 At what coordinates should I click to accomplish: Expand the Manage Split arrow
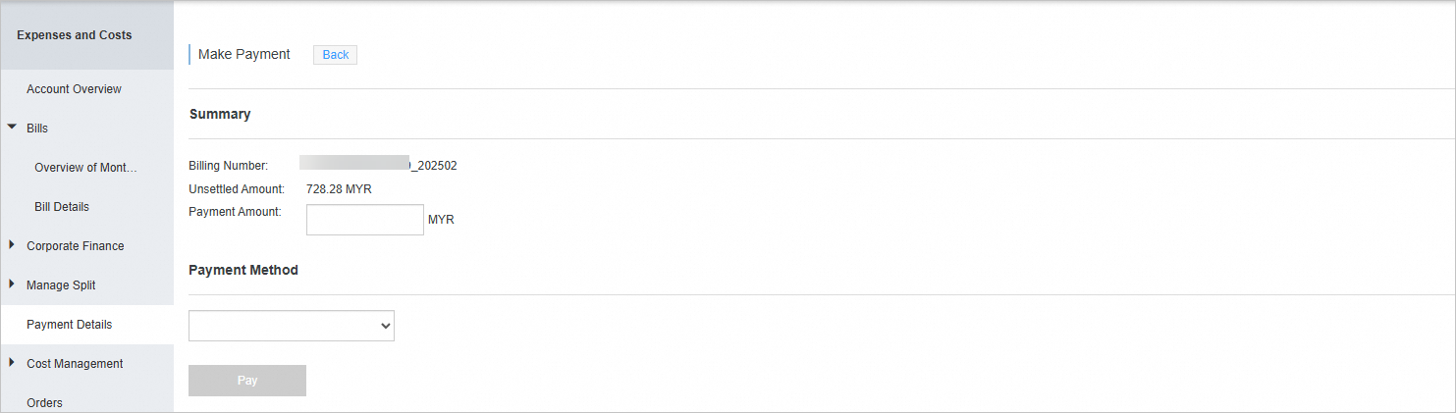click(x=12, y=284)
